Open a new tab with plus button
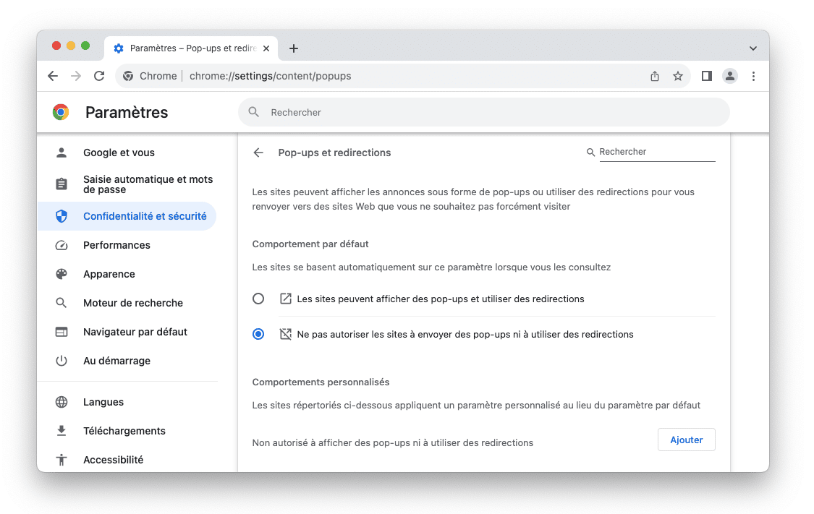The height and width of the screenshot is (514, 814). pyautogui.click(x=293, y=48)
